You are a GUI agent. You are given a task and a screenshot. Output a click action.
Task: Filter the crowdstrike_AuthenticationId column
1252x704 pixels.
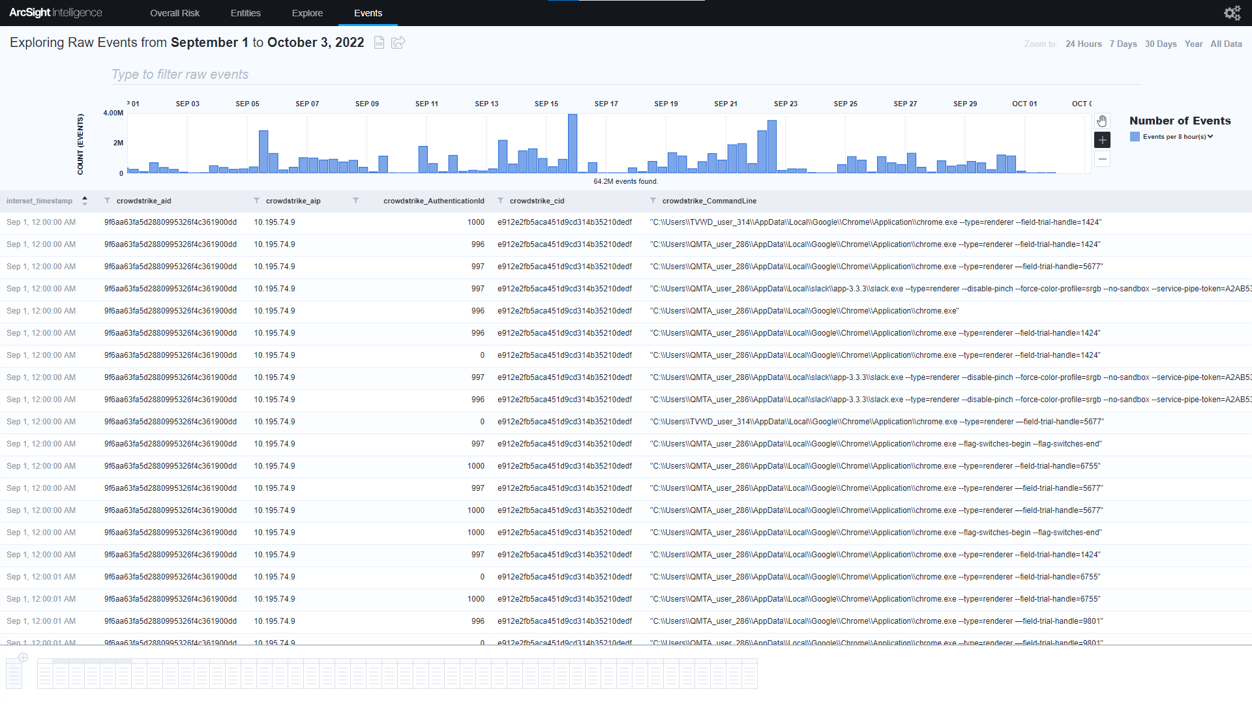pyautogui.click(x=355, y=201)
